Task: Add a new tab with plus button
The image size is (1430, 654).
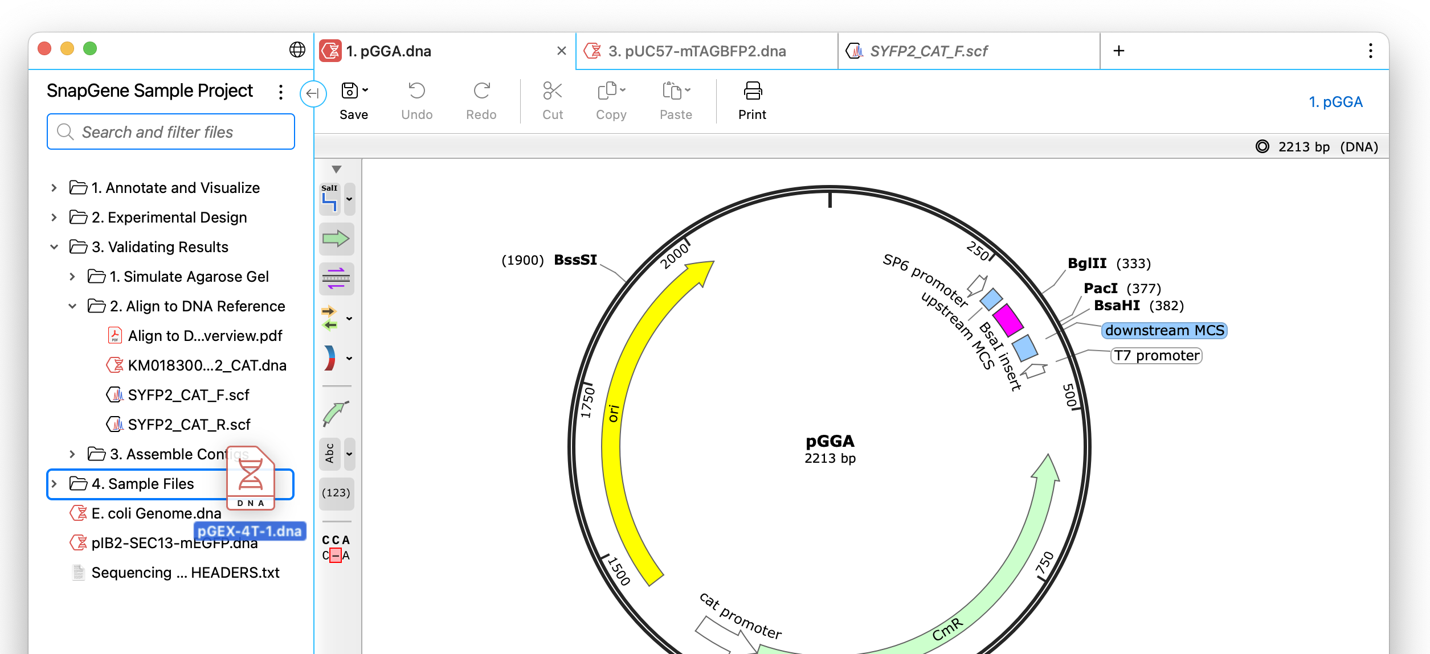Action: (1119, 51)
